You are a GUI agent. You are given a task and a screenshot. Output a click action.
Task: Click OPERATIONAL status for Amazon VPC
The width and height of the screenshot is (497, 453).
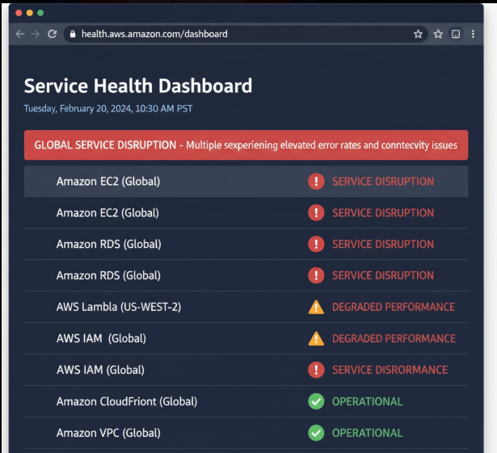(x=367, y=433)
